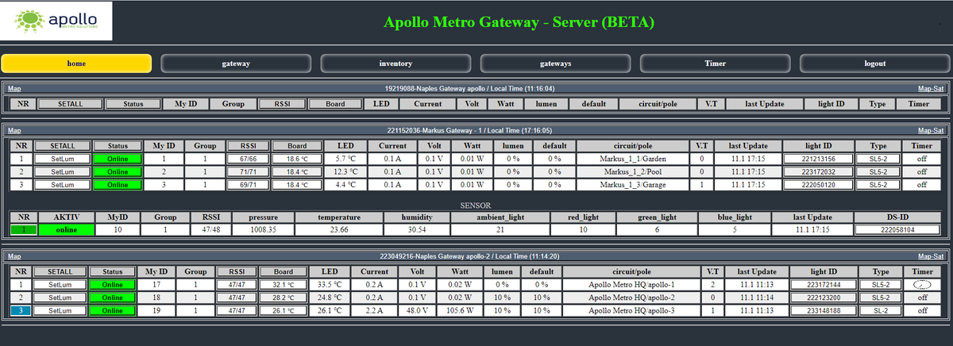Click light ID field 222050120
The width and height of the screenshot is (953, 346).
819,184
